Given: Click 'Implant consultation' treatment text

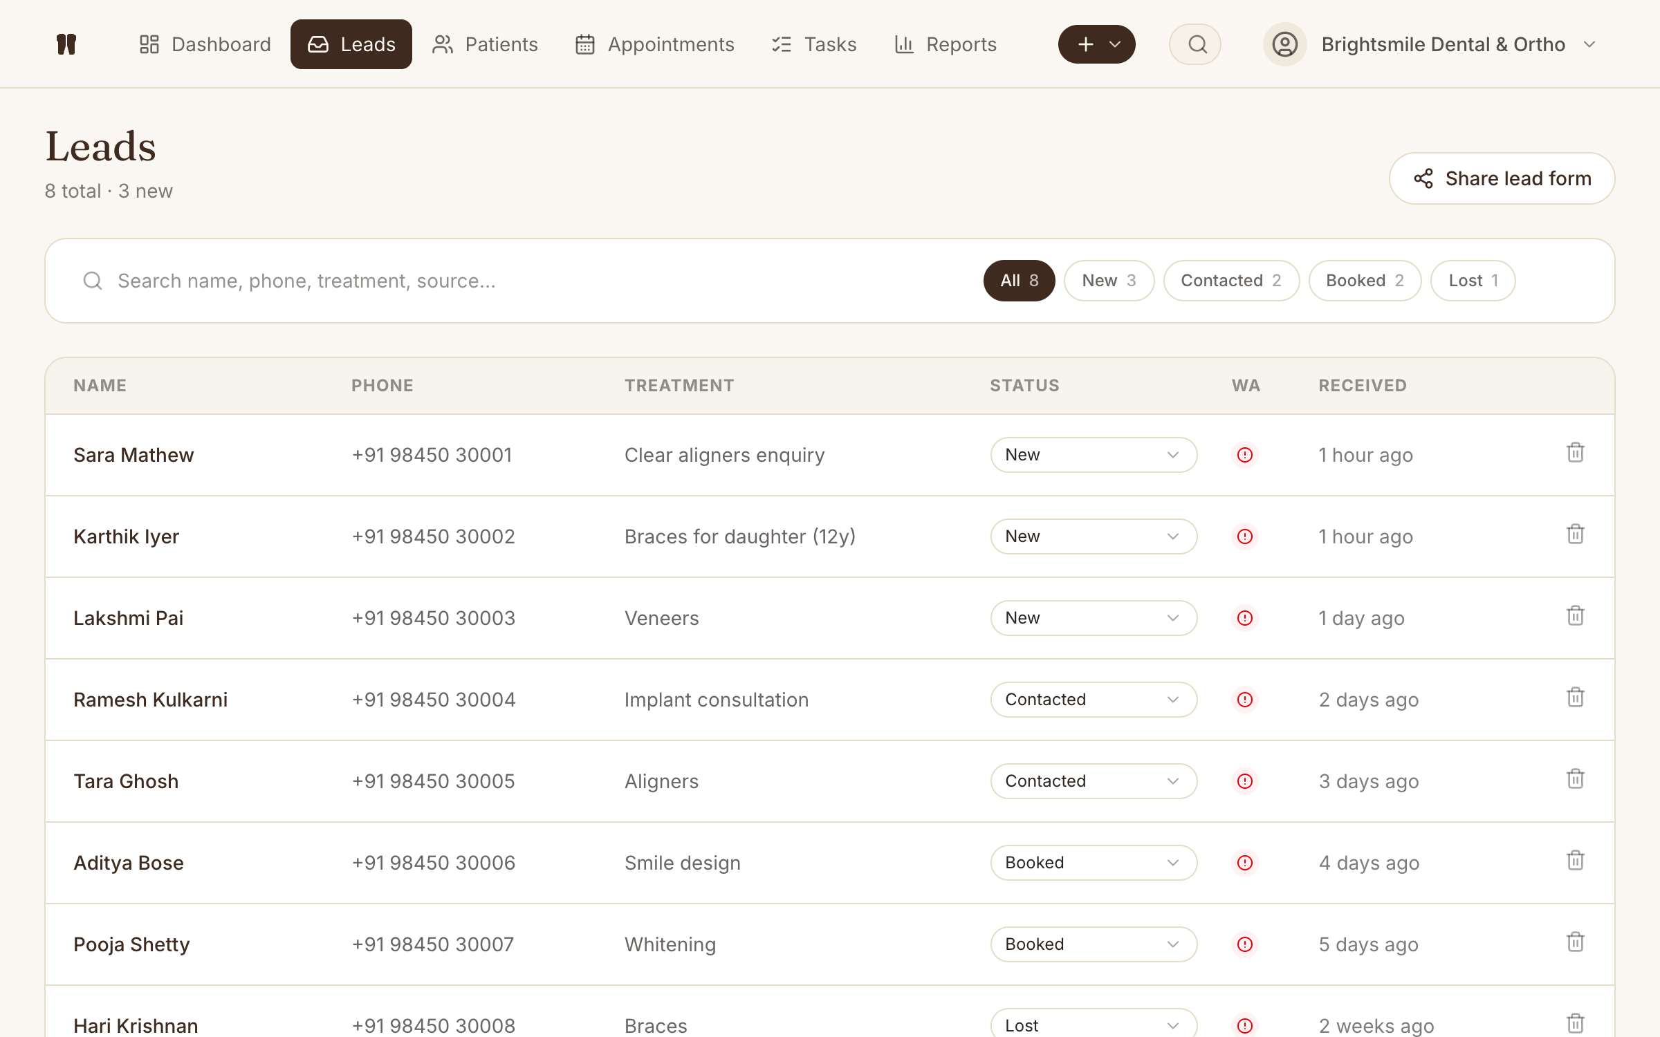Looking at the screenshot, I should pos(717,700).
